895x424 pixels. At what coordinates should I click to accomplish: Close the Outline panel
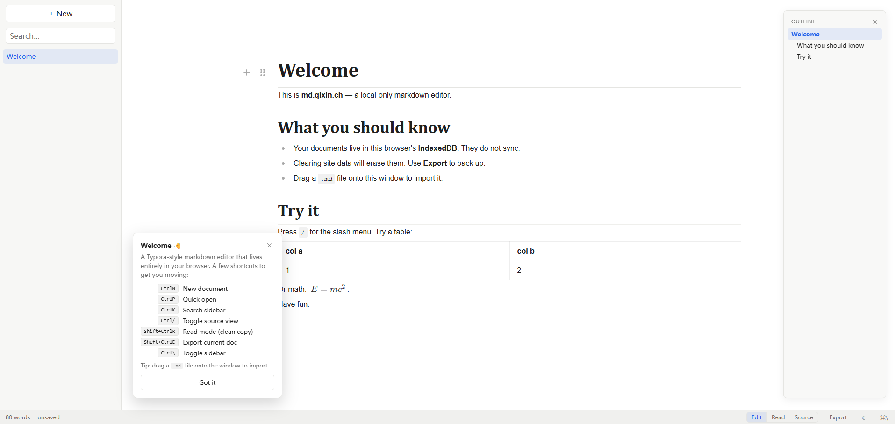point(875,22)
